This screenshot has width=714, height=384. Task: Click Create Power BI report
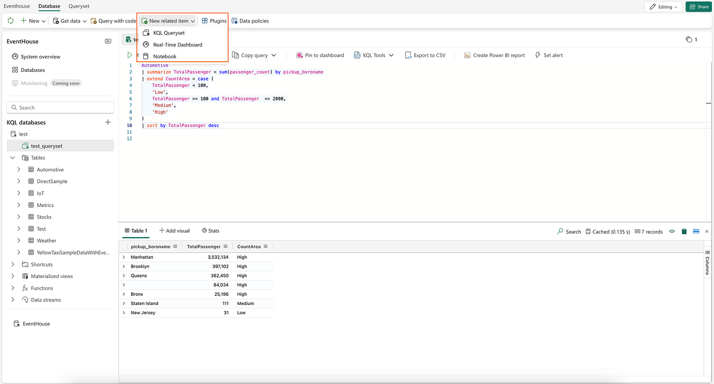(x=494, y=55)
